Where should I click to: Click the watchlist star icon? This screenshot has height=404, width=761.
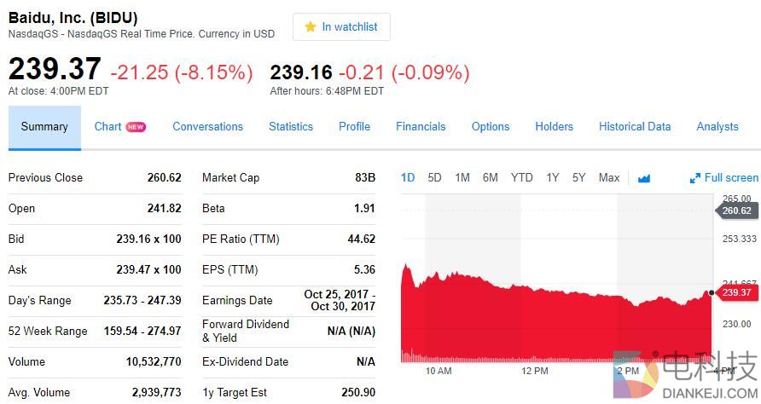point(311,27)
